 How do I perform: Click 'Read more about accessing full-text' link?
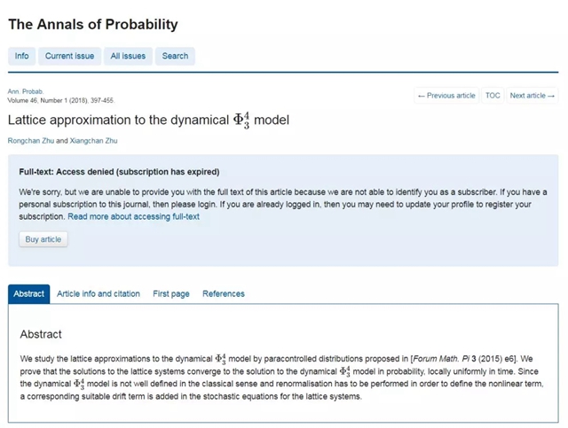133,216
